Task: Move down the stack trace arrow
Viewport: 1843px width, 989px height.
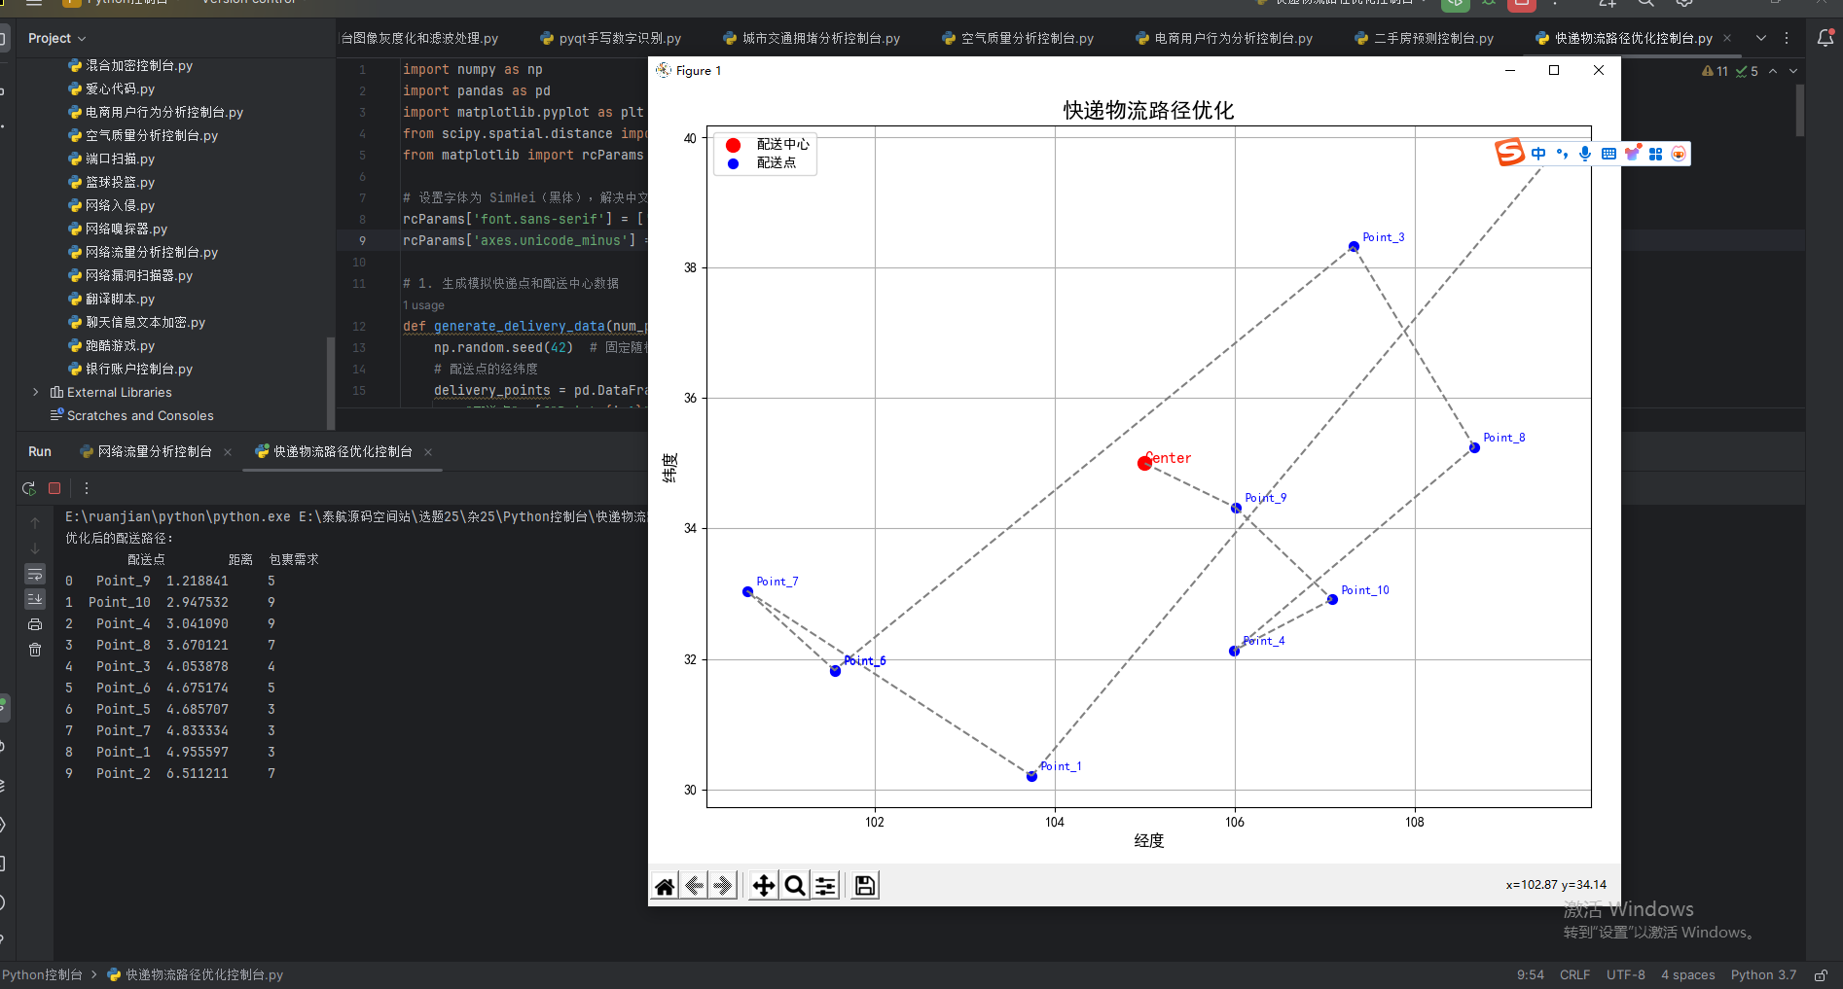Action: [x=35, y=548]
